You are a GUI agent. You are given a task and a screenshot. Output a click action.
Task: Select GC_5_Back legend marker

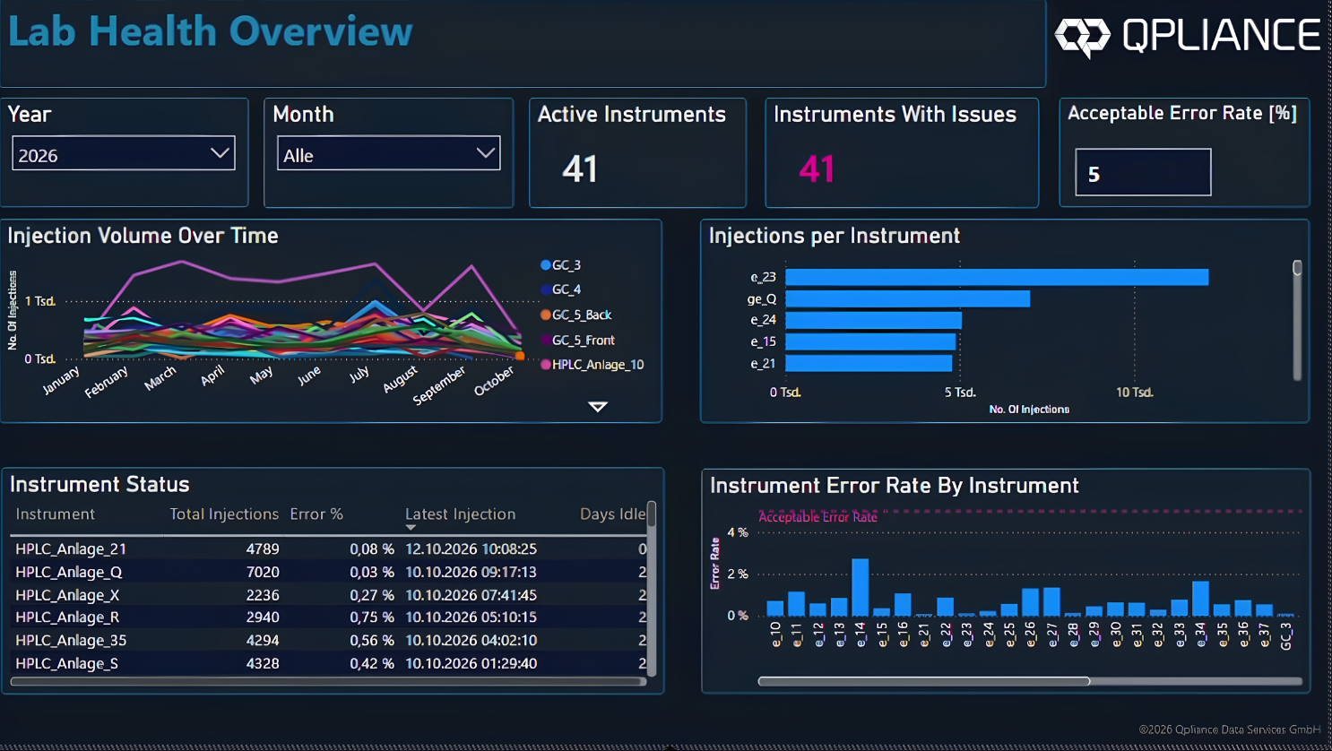tap(545, 315)
